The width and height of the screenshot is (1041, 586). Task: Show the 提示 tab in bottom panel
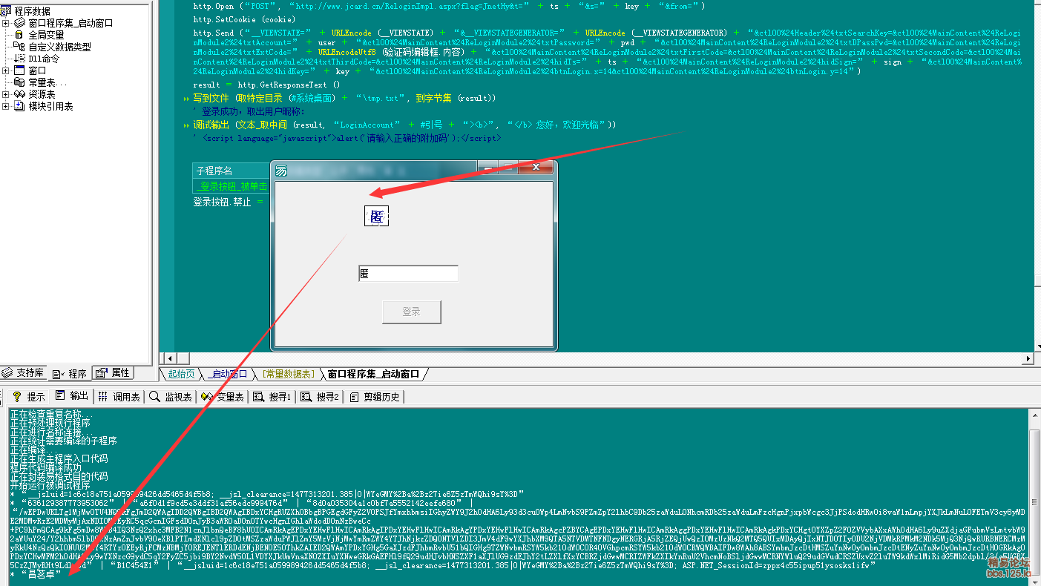coord(28,397)
